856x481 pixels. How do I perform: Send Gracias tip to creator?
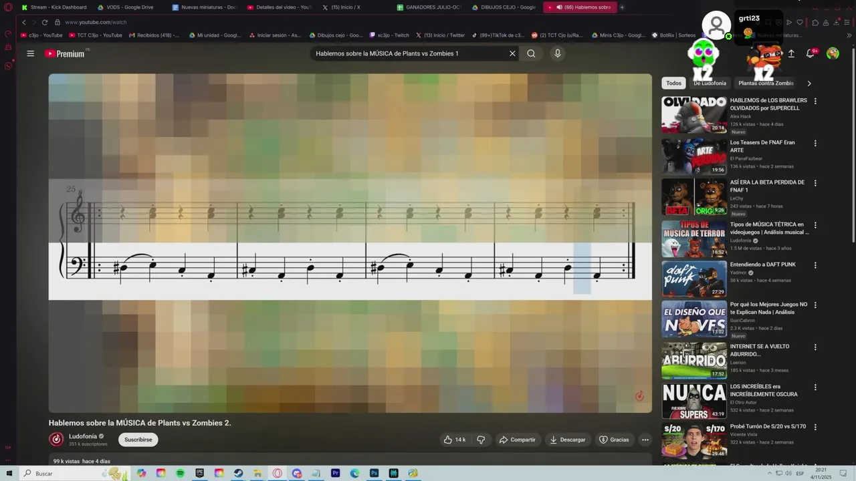click(x=614, y=440)
